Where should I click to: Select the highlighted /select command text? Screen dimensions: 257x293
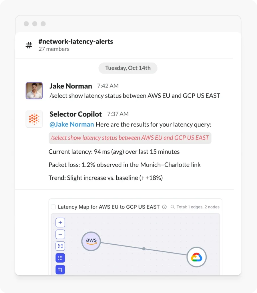point(129,138)
